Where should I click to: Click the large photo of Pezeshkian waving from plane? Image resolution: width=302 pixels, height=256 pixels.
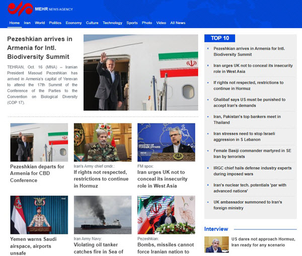(x=141, y=73)
